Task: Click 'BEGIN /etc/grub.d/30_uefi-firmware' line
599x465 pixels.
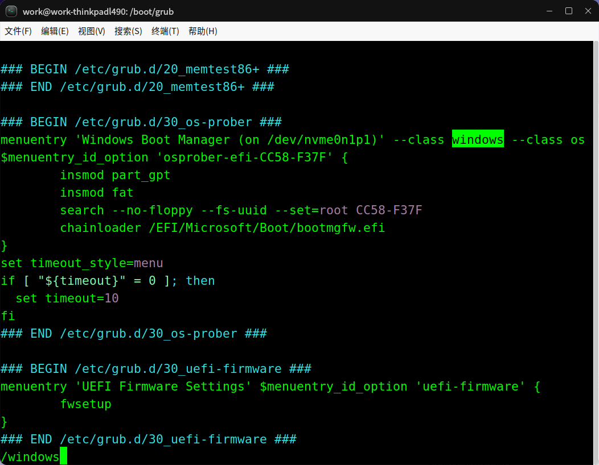Action: 156,368
